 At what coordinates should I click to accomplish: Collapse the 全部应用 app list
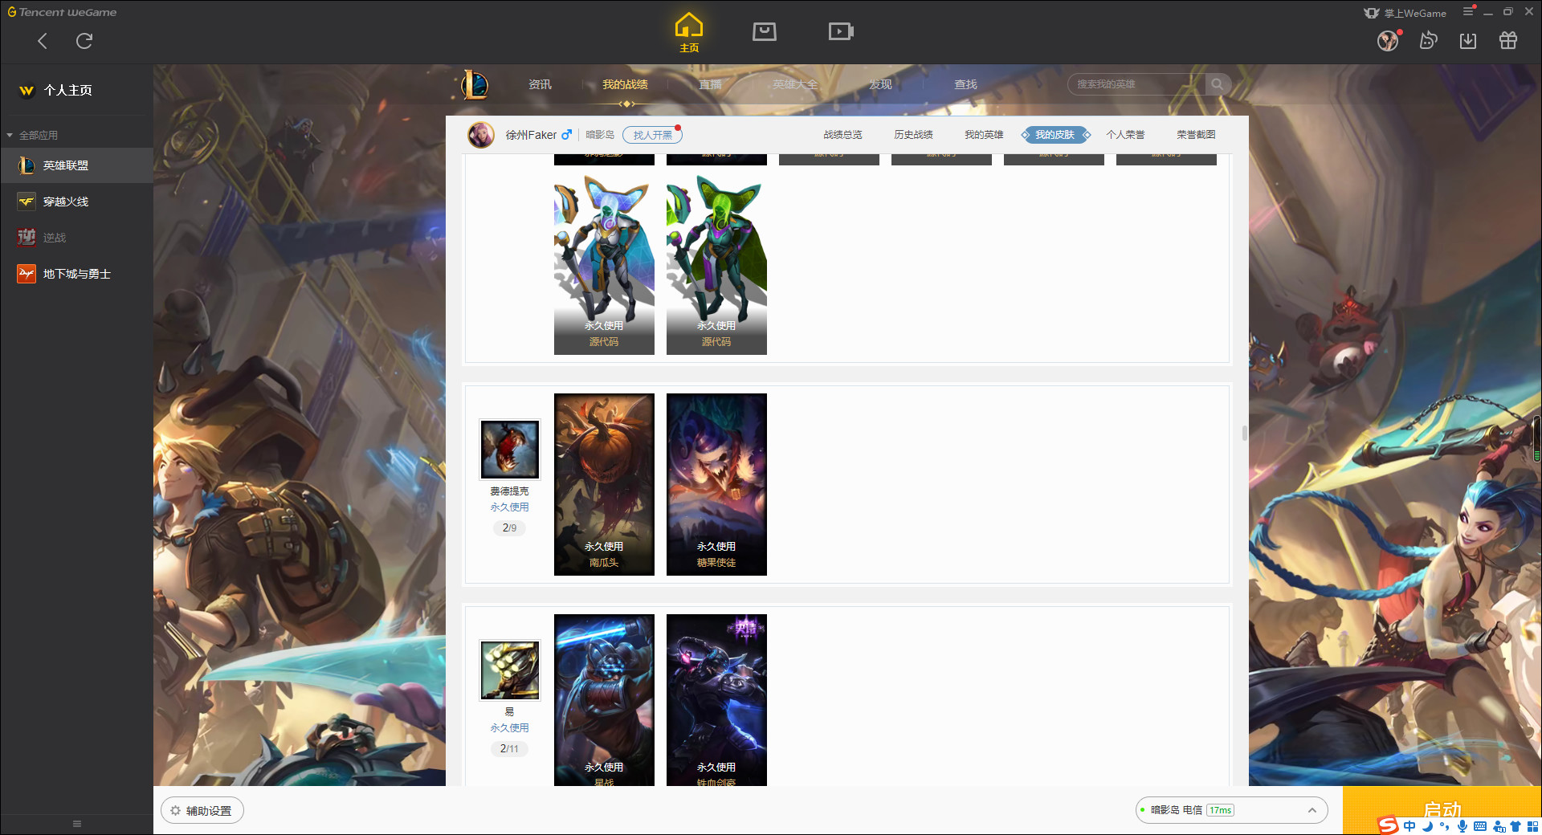pyautogui.click(x=32, y=135)
